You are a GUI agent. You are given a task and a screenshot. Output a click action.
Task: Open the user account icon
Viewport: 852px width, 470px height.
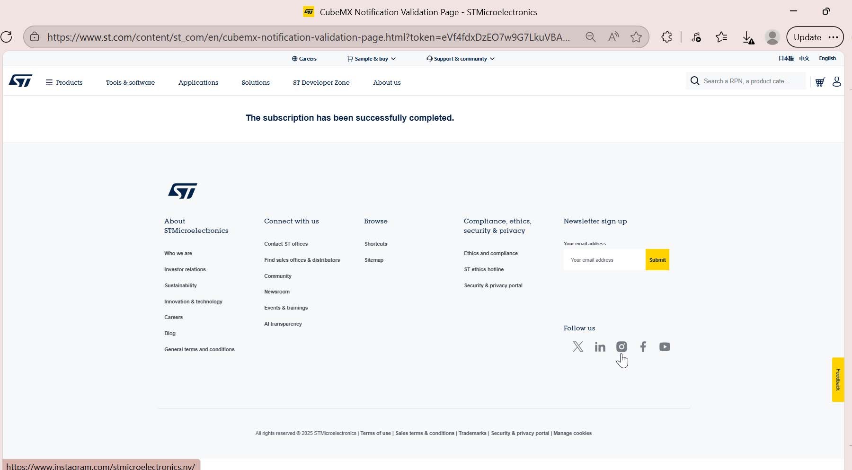pyautogui.click(x=837, y=82)
